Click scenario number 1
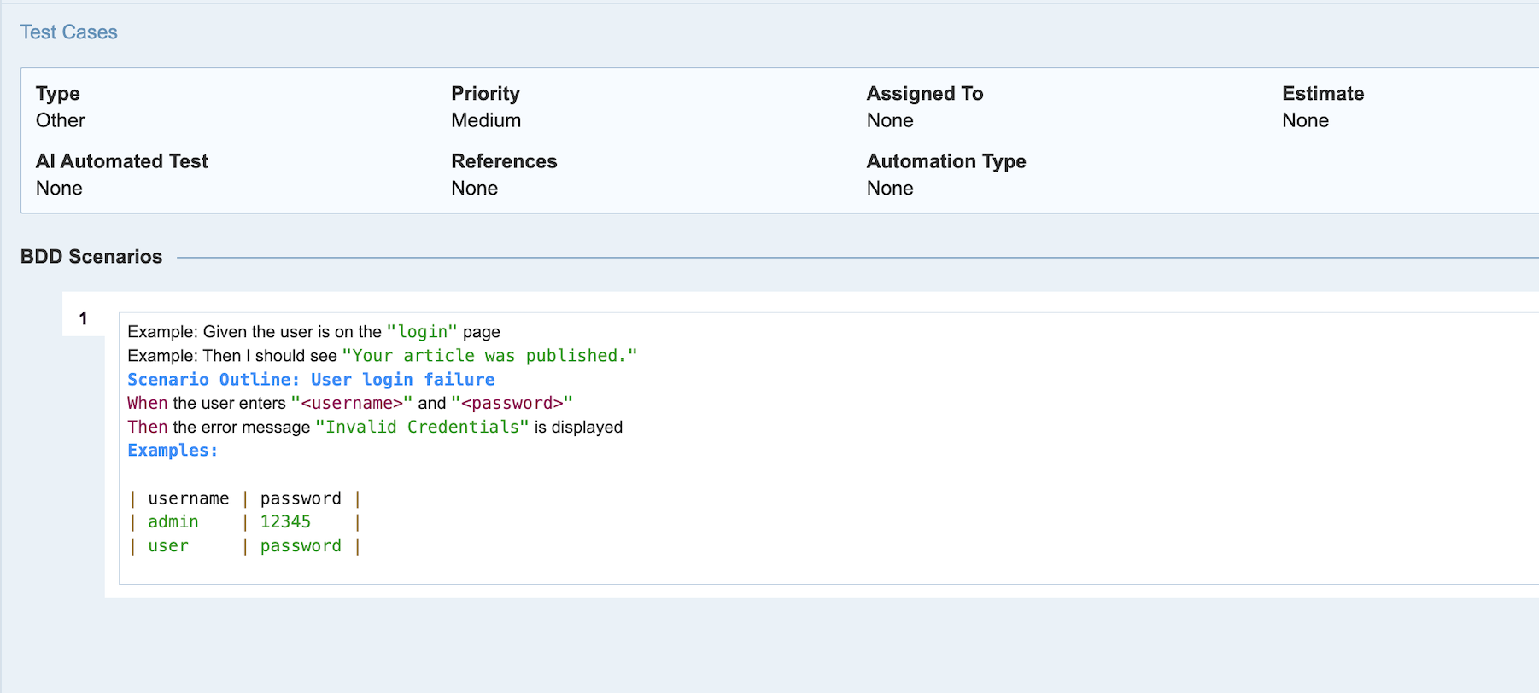This screenshot has height=693, width=1539. [83, 318]
